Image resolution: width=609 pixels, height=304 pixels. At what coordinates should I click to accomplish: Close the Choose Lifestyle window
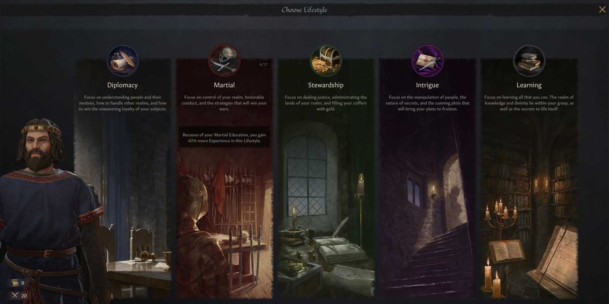[602, 10]
